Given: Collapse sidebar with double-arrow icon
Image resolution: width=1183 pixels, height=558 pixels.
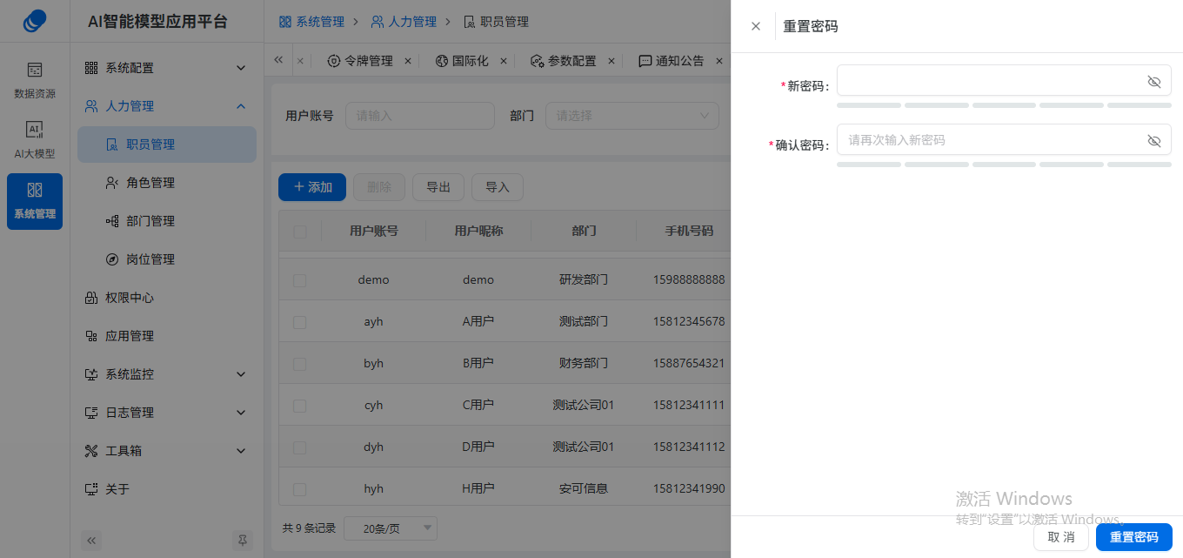Looking at the screenshot, I should 91,540.
